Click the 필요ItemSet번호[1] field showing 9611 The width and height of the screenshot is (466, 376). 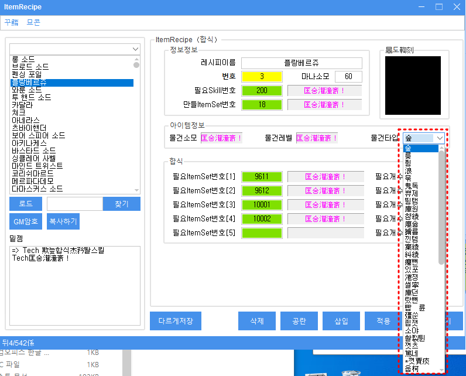coord(262,176)
